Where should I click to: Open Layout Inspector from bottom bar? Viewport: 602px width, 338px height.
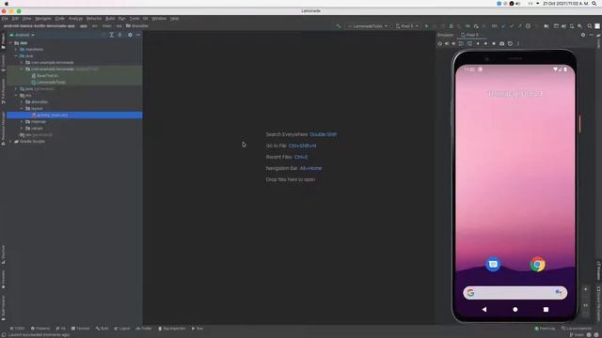point(577,329)
